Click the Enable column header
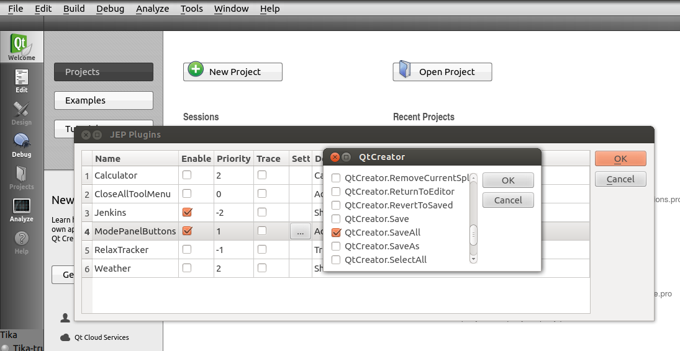This screenshot has width=680, height=351. click(196, 159)
